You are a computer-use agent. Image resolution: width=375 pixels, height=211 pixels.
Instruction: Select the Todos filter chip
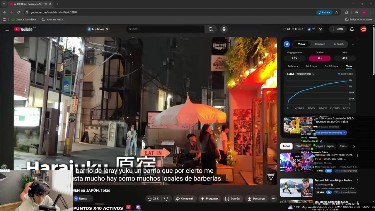(286, 146)
